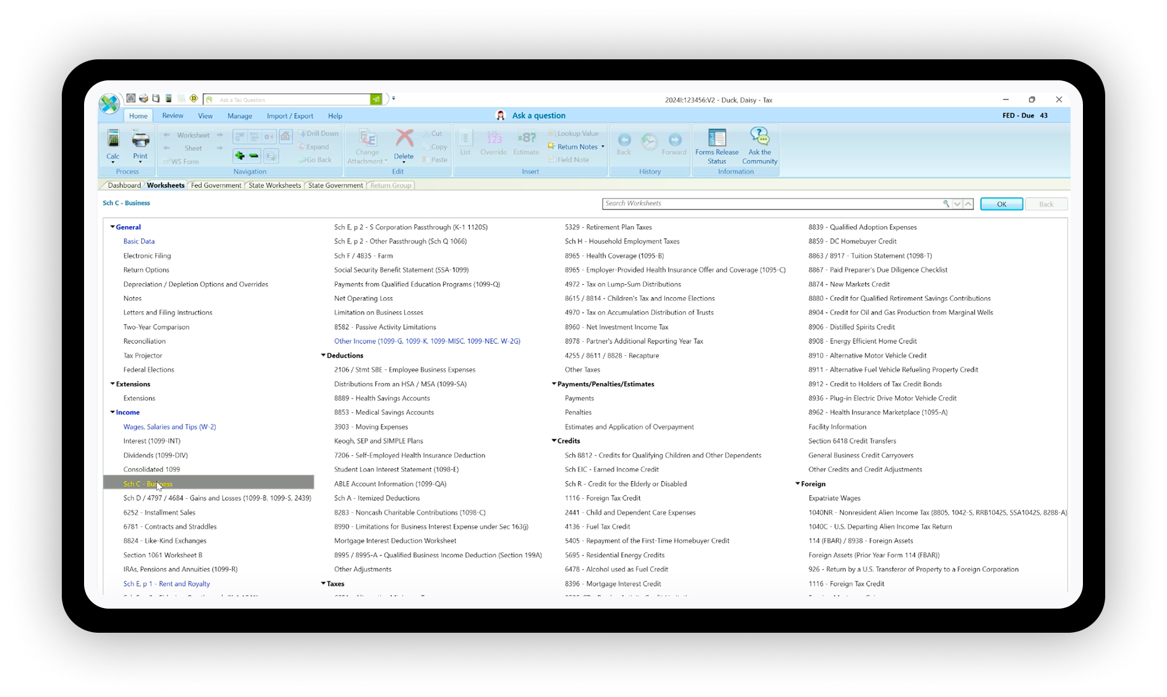1167x697 pixels.
Task: Click the Change Attachment icon
Action: (368, 138)
